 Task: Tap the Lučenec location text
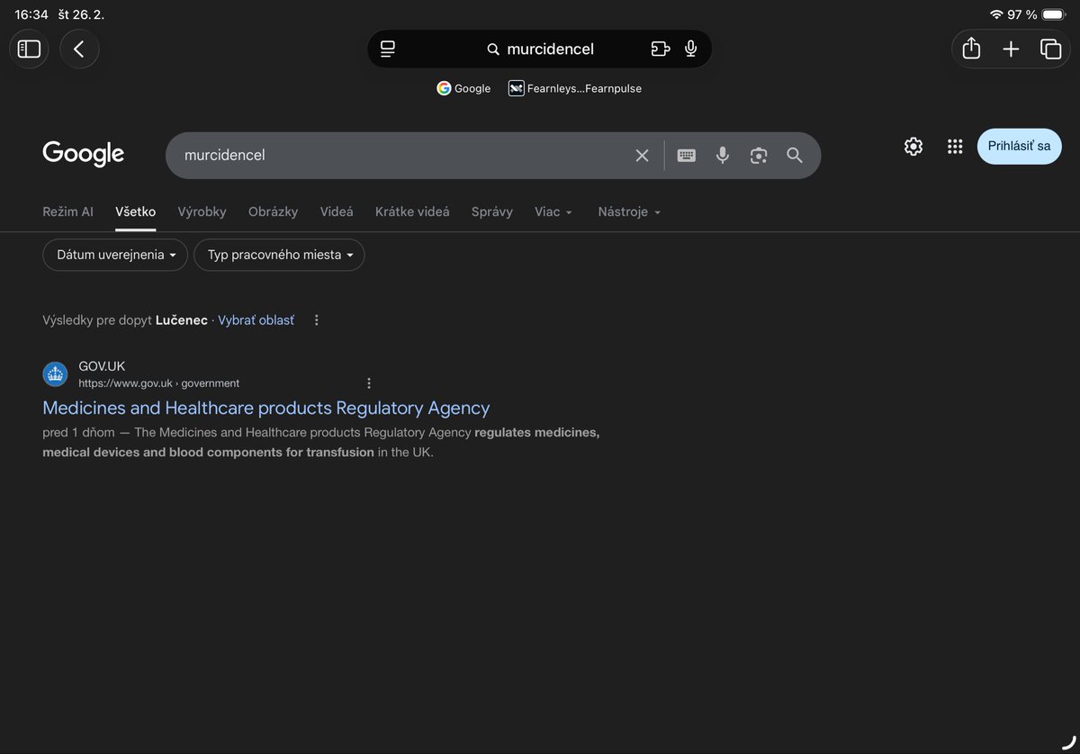(x=182, y=320)
